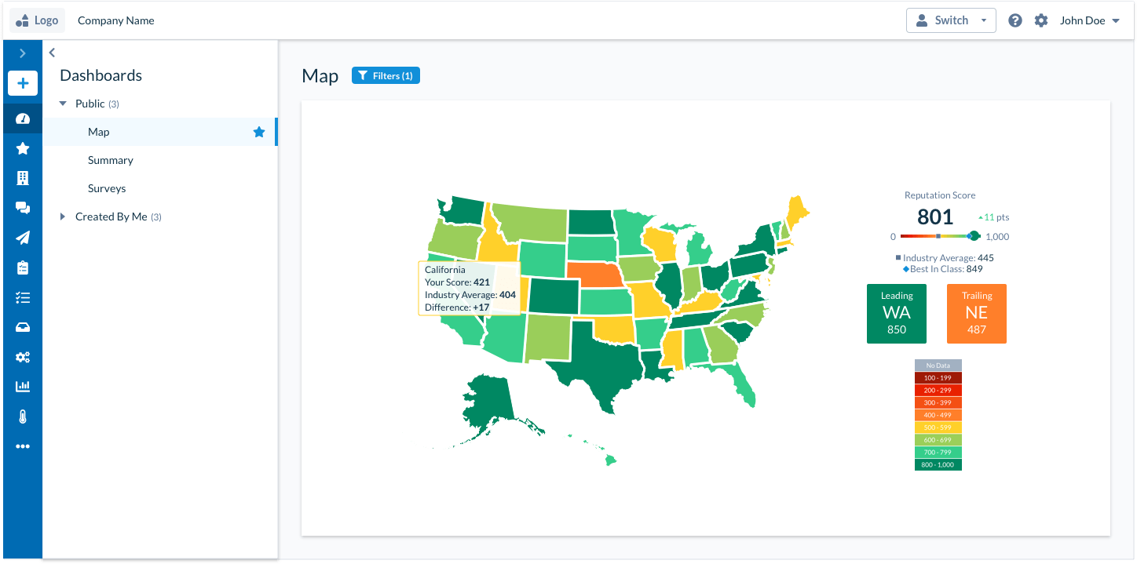Open the John Doe account dropdown
The image size is (1137, 564).
(1089, 20)
